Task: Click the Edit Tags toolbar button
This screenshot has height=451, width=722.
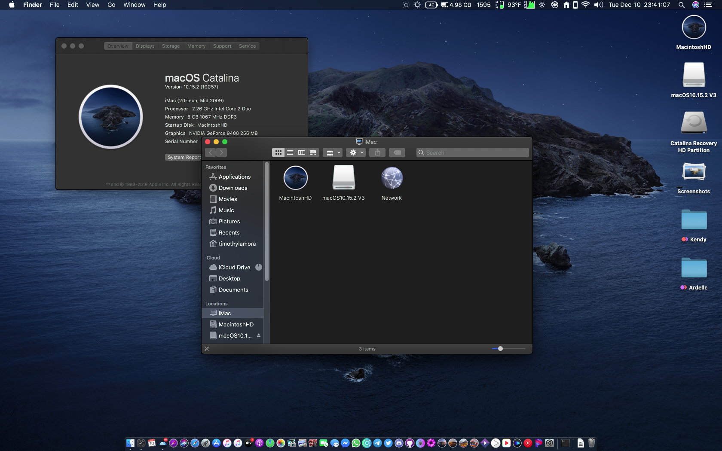Action: tap(398, 152)
